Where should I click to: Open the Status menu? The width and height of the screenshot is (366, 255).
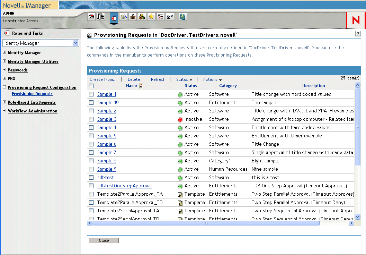tap(184, 79)
